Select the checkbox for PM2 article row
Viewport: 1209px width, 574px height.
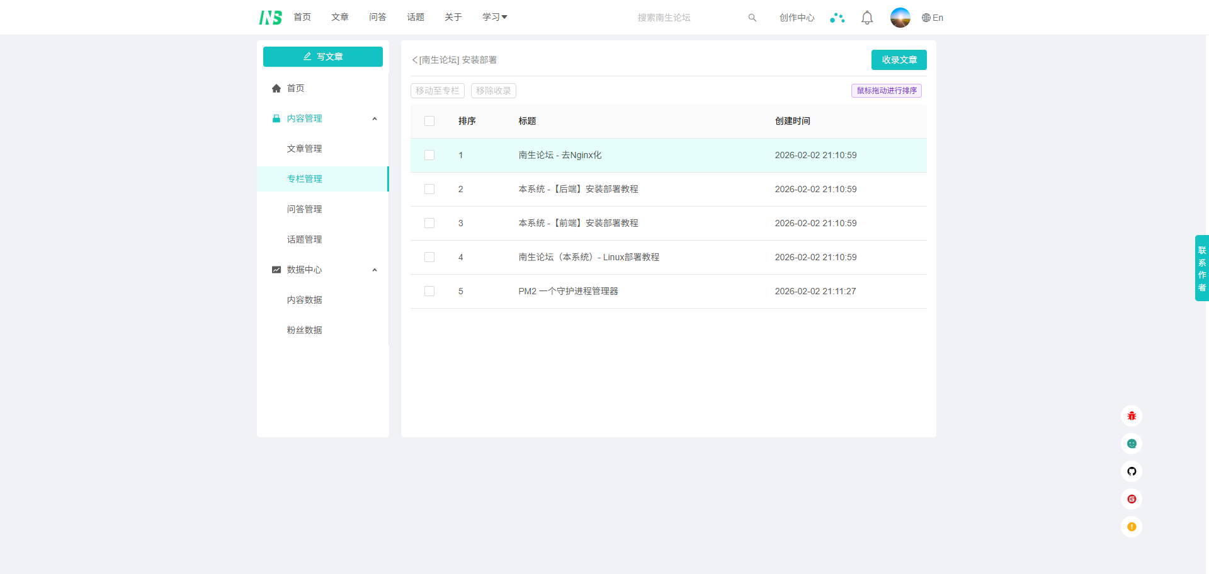pyautogui.click(x=429, y=291)
